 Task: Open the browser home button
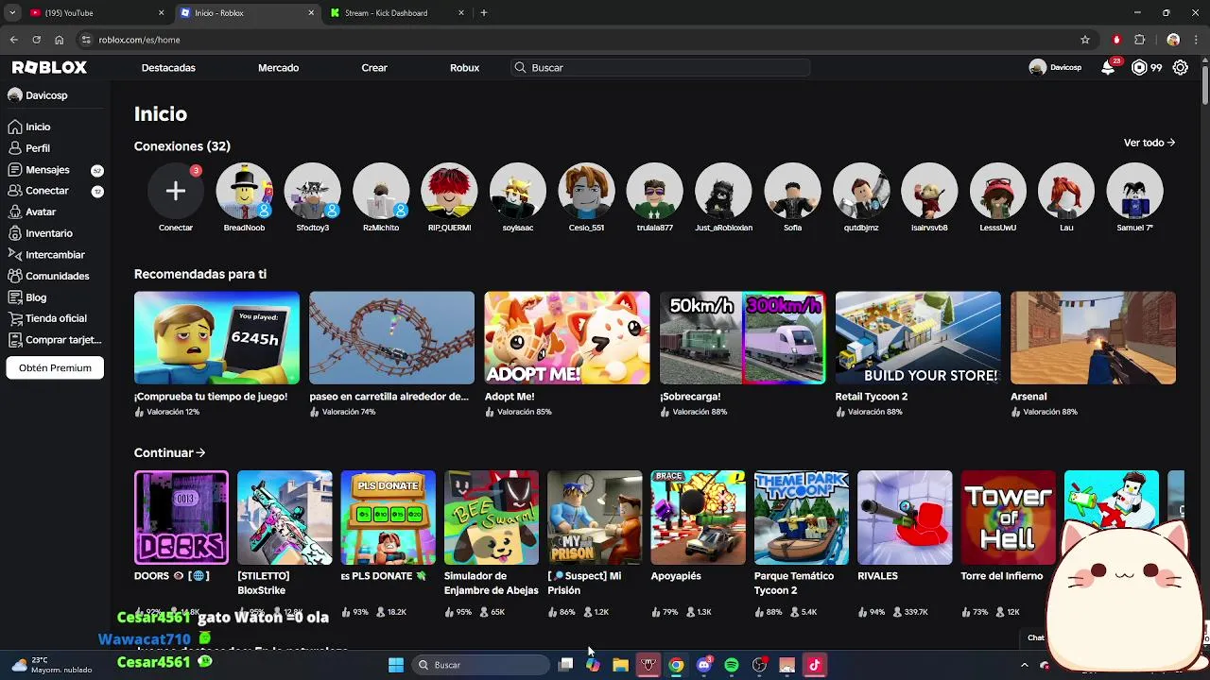pyautogui.click(x=59, y=40)
